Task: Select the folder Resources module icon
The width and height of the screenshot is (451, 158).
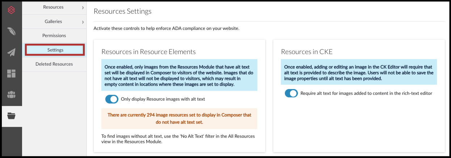Action: [11, 116]
